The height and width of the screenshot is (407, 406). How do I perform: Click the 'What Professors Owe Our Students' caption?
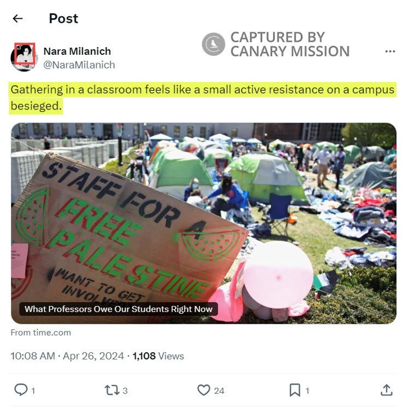(x=119, y=309)
